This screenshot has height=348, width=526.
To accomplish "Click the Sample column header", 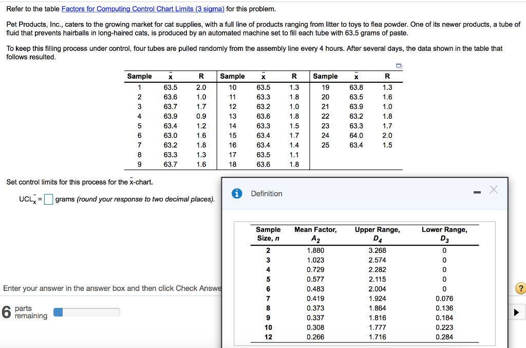I will (139, 76).
